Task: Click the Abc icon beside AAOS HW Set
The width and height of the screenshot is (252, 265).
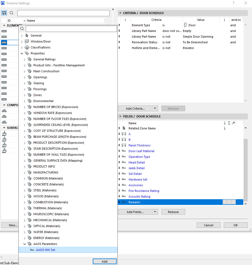Action: tap(32, 250)
